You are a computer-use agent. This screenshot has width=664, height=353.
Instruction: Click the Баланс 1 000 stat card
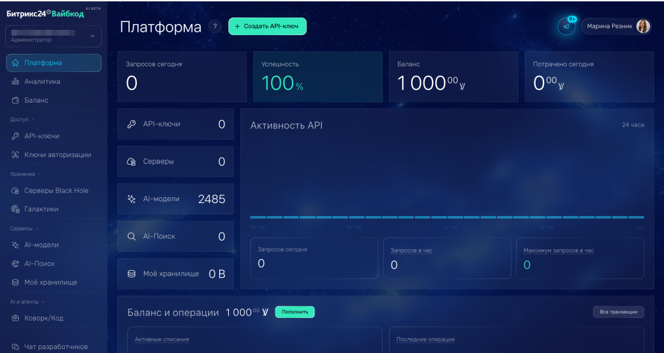coord(453,77)
